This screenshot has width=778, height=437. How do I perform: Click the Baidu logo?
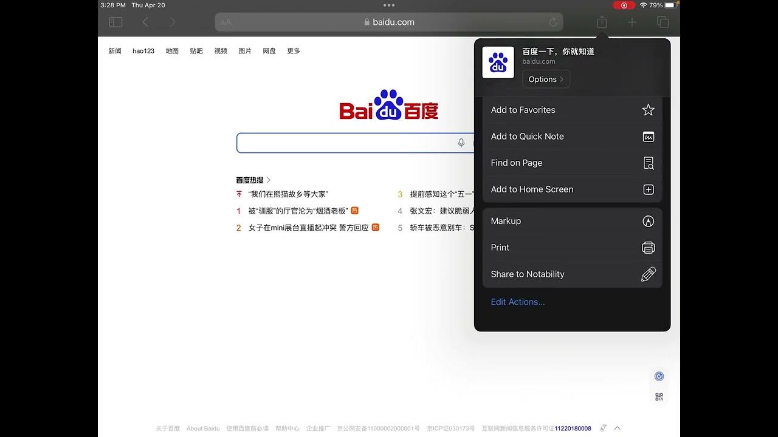click(x=389, y=105)
